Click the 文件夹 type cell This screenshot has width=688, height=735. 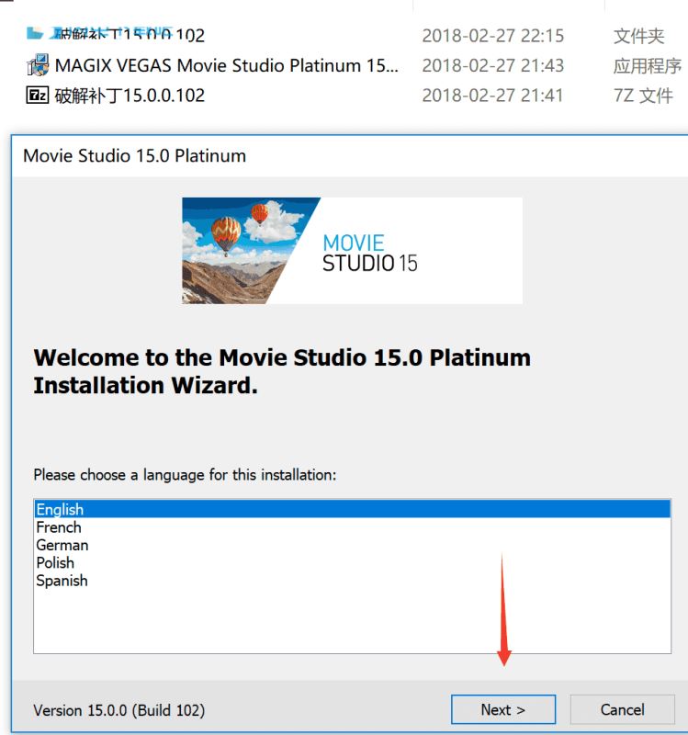(x=638, y=36)
